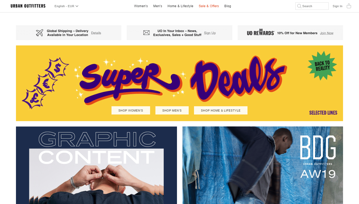Go to the Urban Outfitters home logo
Viewport: 359px width, 204px height.
click(28, 6)
